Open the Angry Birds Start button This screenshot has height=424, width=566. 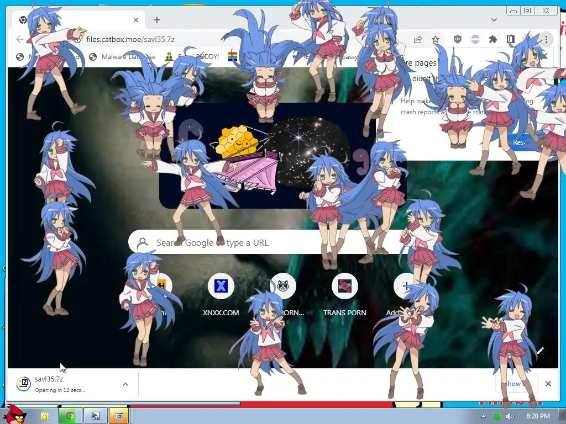pos(14,415)
